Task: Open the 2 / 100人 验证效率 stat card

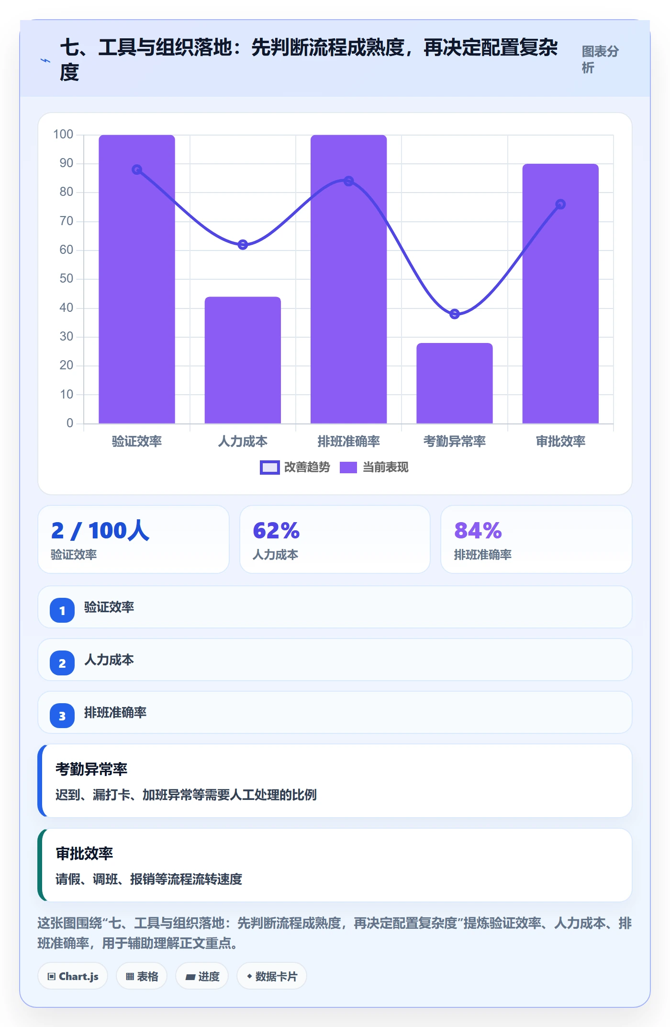Action: click(134, 539)
